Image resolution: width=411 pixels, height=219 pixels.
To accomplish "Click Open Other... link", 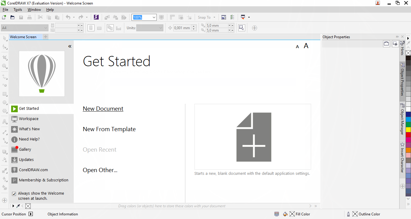I will pos(100,170).
